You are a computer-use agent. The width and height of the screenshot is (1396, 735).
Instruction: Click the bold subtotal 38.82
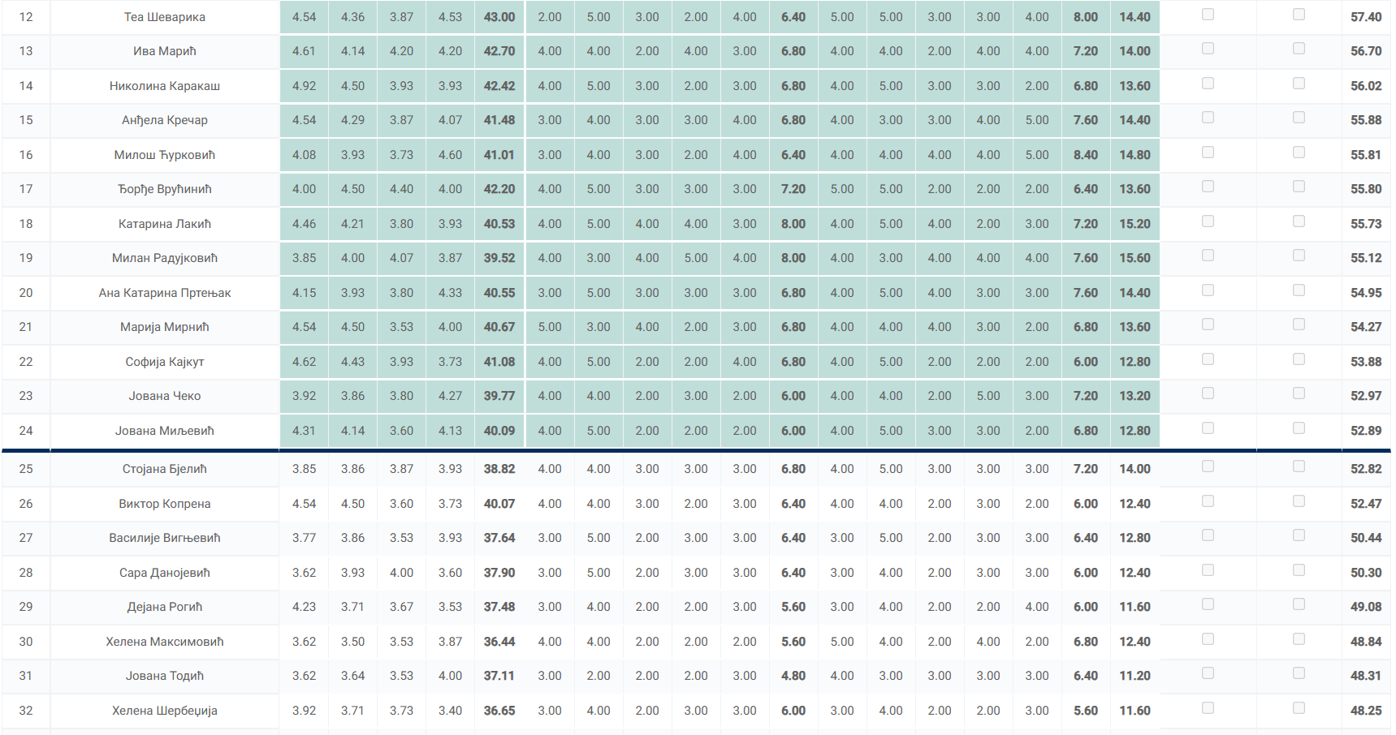499,469
